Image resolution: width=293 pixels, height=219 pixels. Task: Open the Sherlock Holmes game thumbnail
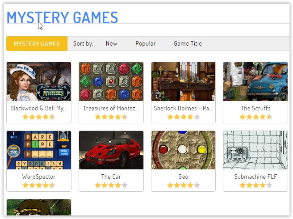pyautogui.click(x=183, y=81)
